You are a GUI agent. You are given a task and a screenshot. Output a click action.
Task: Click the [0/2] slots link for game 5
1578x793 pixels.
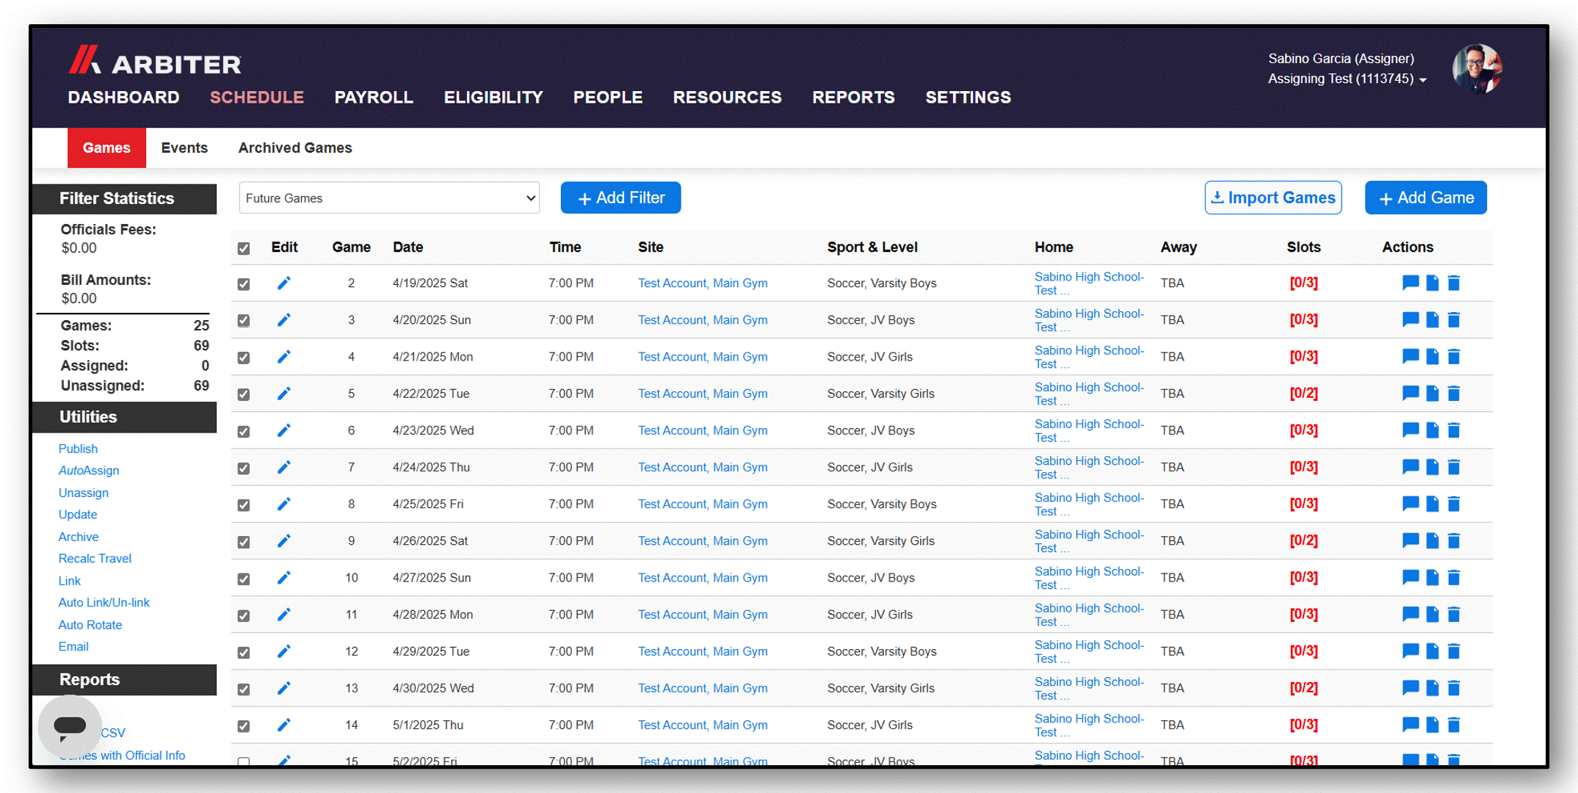[1303, 394]
